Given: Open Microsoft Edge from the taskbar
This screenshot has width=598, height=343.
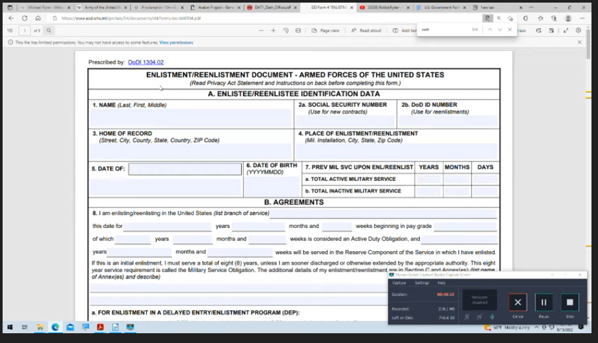Looking at the screenshot, I should (x=55, y=327).
